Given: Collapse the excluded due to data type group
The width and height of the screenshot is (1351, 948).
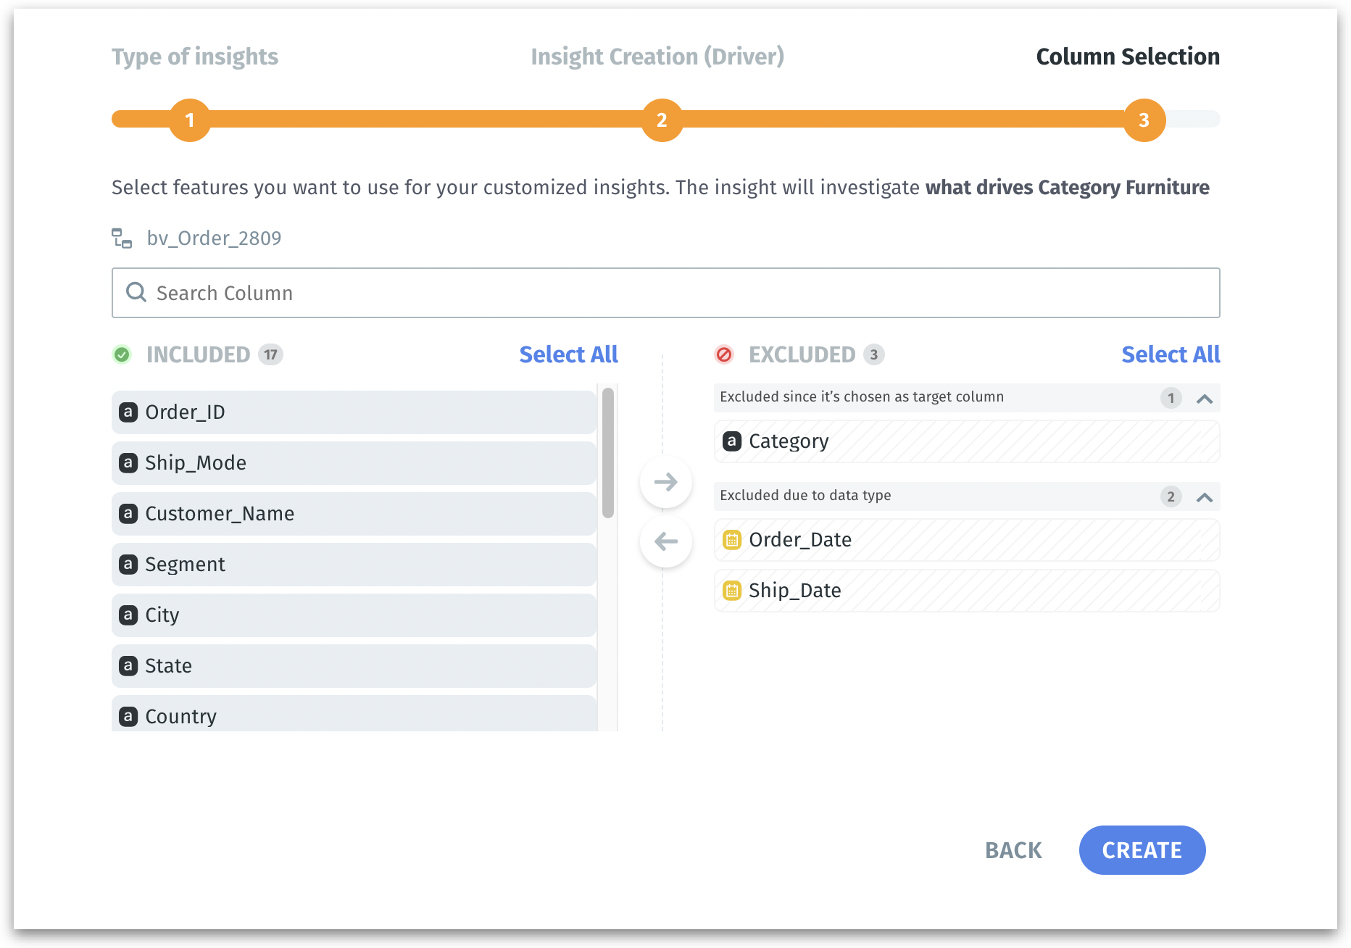Looking at the screenshot, I should (1205, 496).
